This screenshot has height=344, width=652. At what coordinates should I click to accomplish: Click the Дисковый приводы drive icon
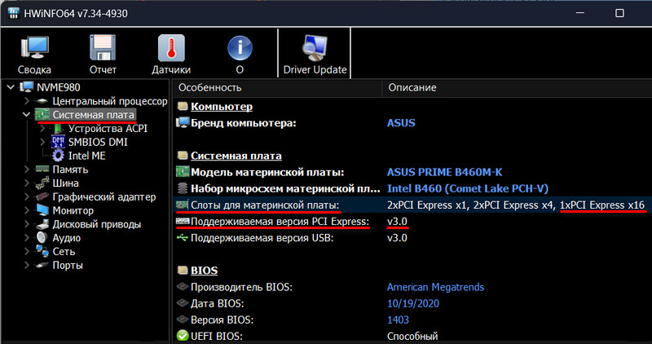[x=42, y=224]
